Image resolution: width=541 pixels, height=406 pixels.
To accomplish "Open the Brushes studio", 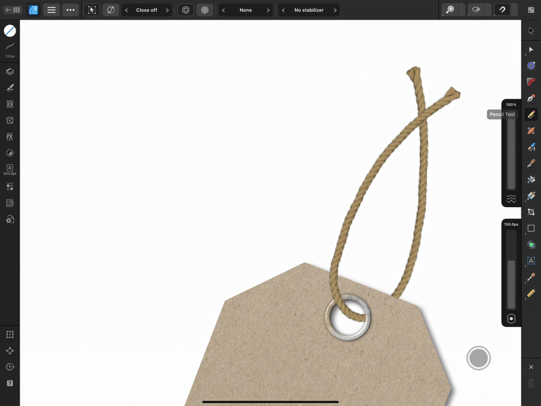I will [9, 88].
